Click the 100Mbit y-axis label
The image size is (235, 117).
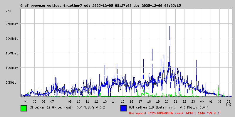point(12,68)
